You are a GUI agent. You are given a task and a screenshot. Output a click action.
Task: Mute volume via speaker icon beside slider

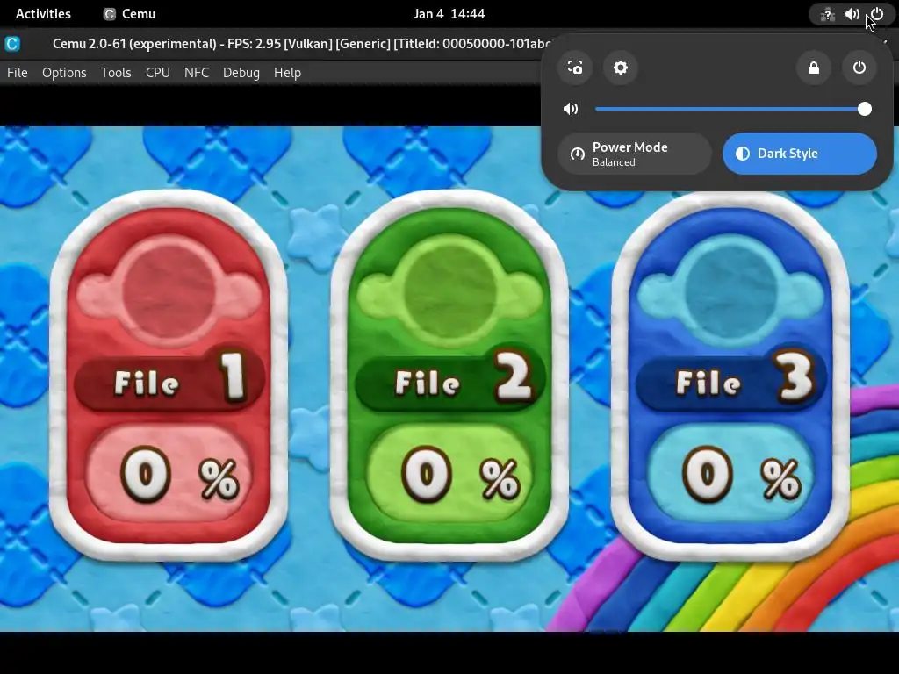(571, 109)
